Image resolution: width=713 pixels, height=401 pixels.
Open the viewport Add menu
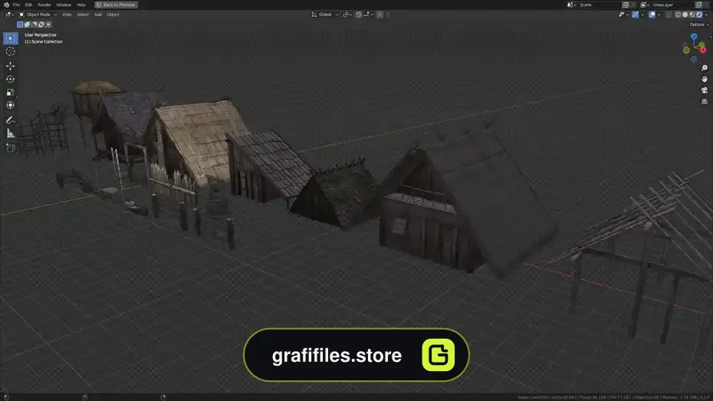[x=98, y=15]
